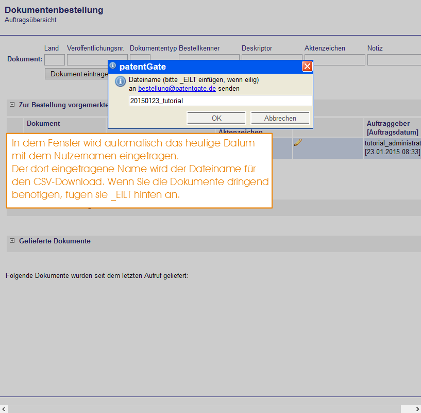The width and height of the screenshot is (421, 413).
Task: Click the tutorial_administrat order owner cell
Action: click(393, 143)
